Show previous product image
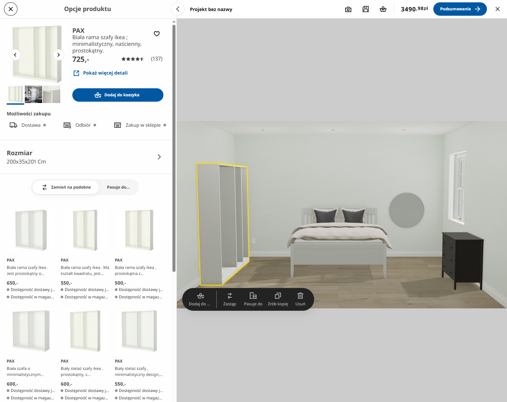This screenshot has width=507, height=402. pos(15,55)
